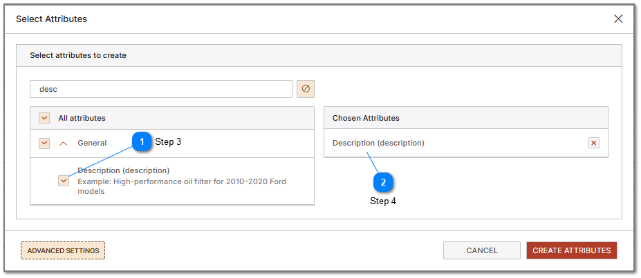Click the blue callout marker number 2
Viewport: 641px width, 278px height.
point(383,182)
